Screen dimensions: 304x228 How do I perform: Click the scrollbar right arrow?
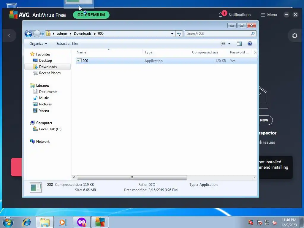pos(254,177)
